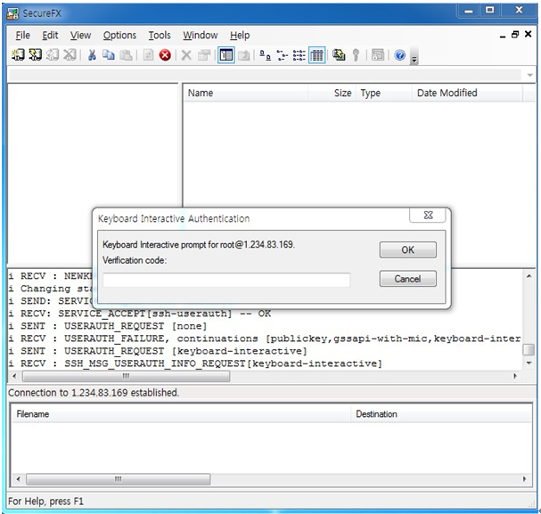Image resolution: width=541 pixels, height=514 pixels.
Task: Click the log pane's down scroll arrow
Action: point(529,363)
